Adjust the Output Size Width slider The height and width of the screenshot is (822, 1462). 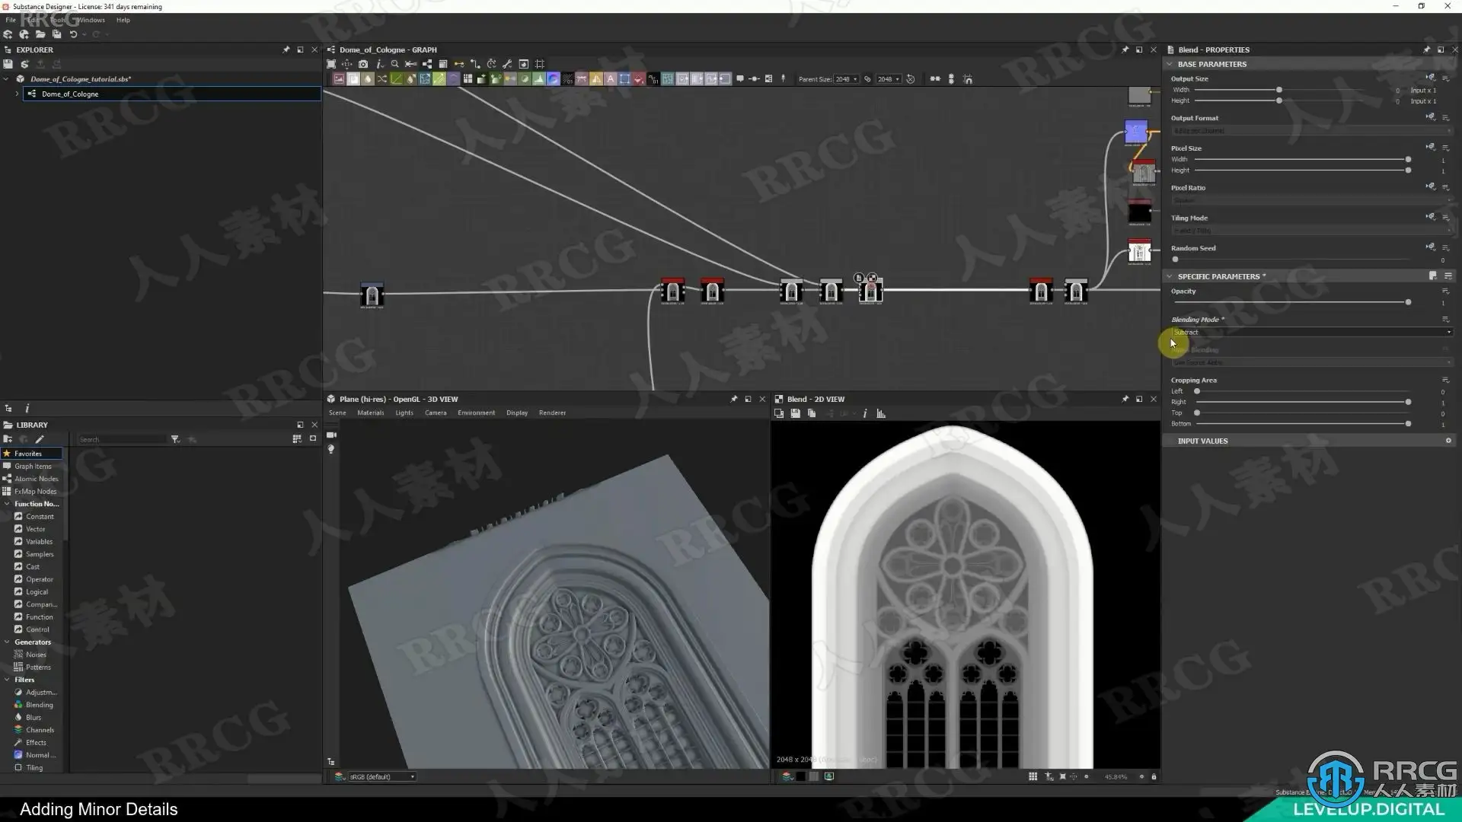click(1279, 90)
